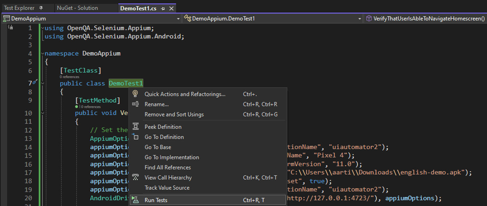Screen dimensions: 487x206
Task: Click the pin icon on DemoTest1.cs tab
Action: (x=163, y=9)
